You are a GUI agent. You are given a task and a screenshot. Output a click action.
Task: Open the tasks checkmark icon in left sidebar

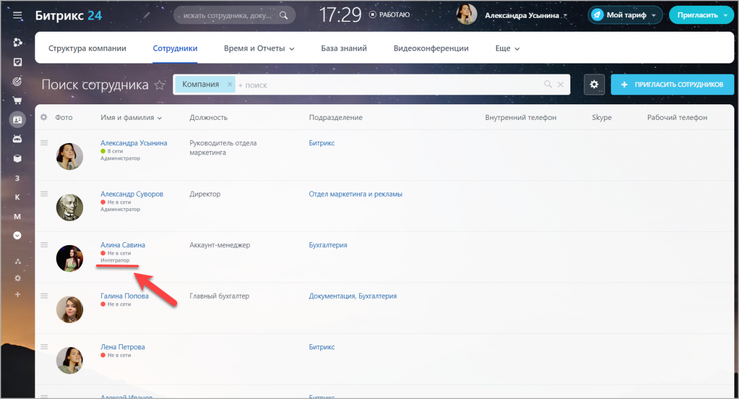(17, 62)
